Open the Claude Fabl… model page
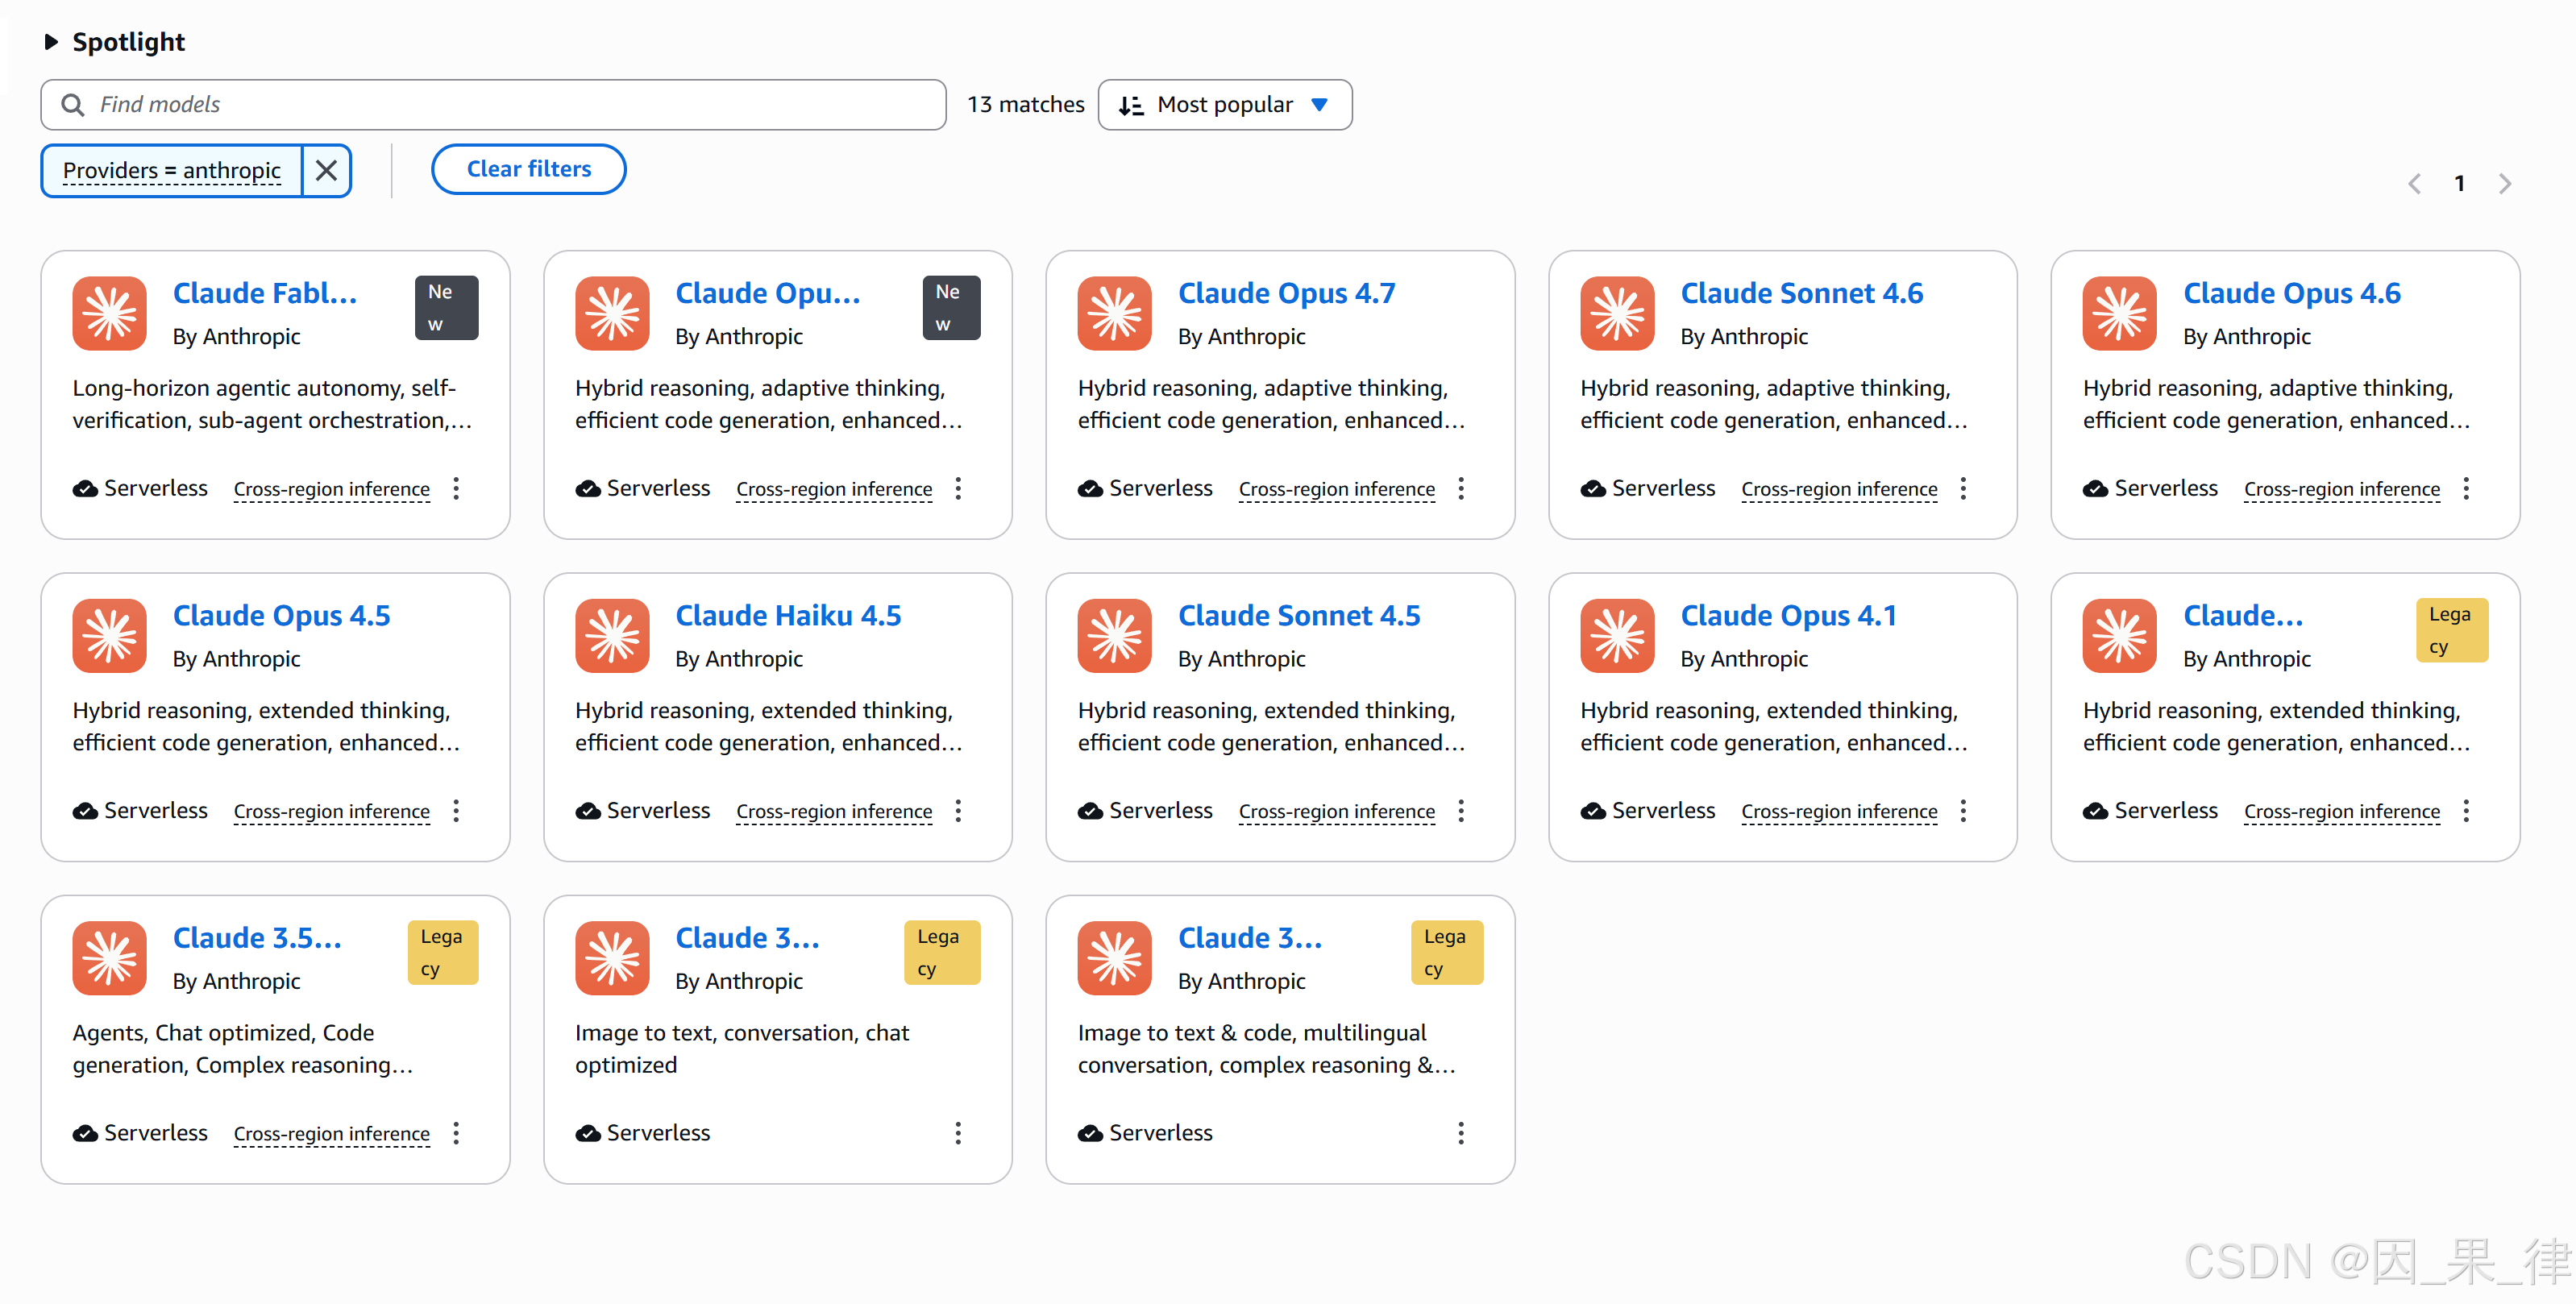This screenshot has height=1304, width=2576. (265, 293)
